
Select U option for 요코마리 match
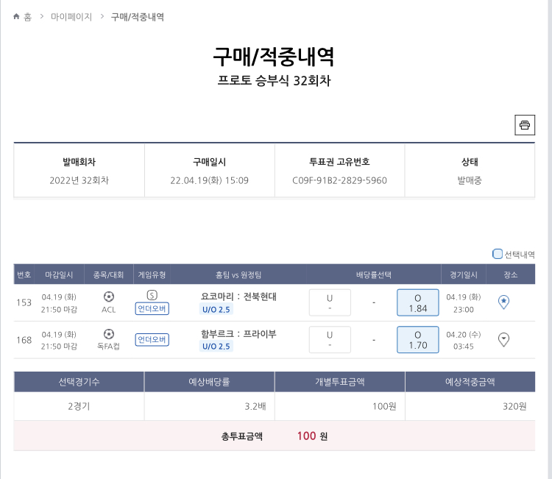330,302
